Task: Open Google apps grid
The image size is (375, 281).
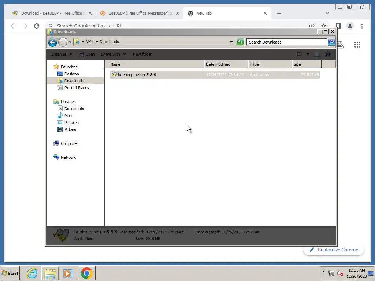Action: [357, 44]
